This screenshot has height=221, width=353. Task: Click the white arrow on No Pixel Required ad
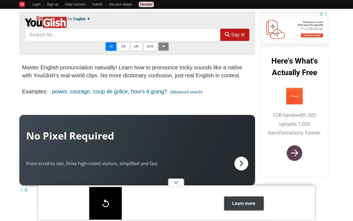click(241, 164)
